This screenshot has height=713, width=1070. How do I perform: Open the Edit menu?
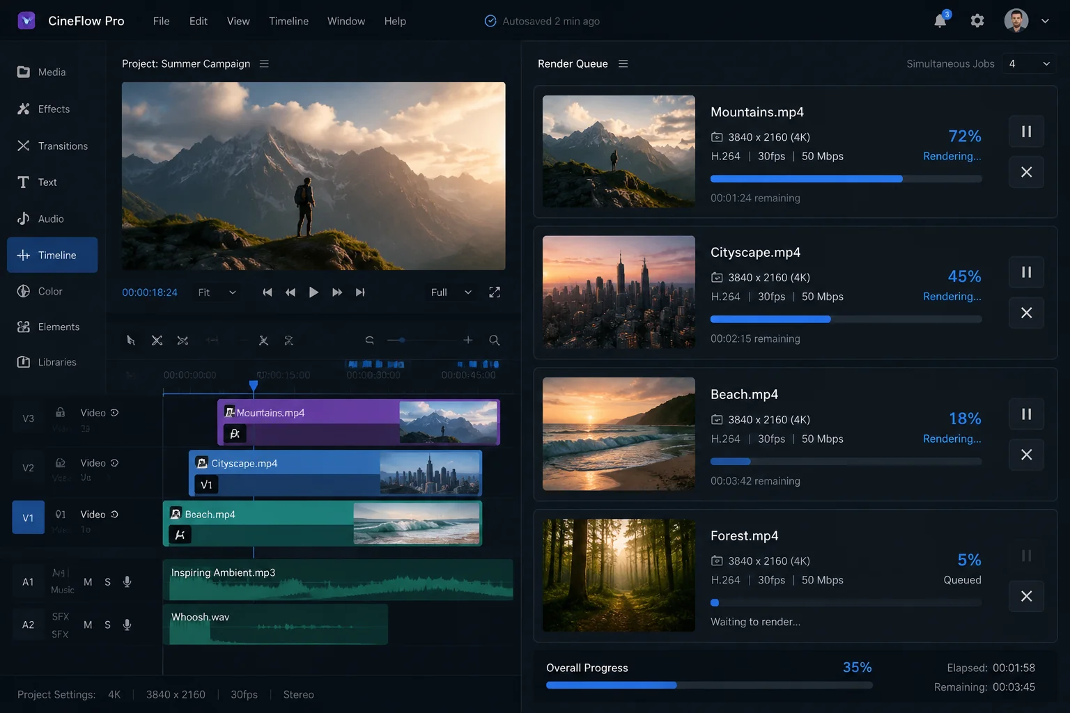coord(199,21)
